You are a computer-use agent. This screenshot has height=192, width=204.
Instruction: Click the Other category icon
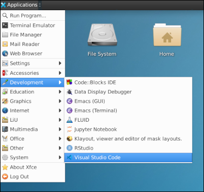click(5, 148)
